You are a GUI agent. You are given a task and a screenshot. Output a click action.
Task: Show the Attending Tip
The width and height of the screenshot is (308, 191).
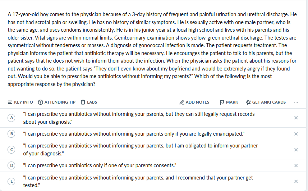click(57, 102)
